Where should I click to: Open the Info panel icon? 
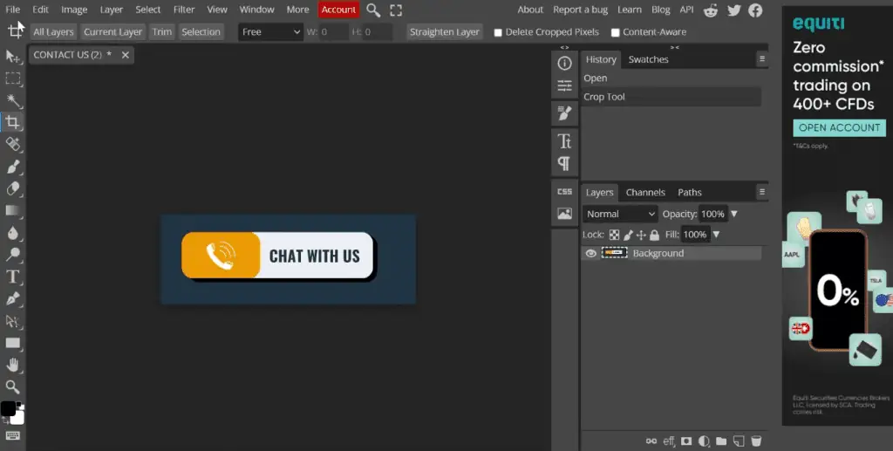[564, 63]
